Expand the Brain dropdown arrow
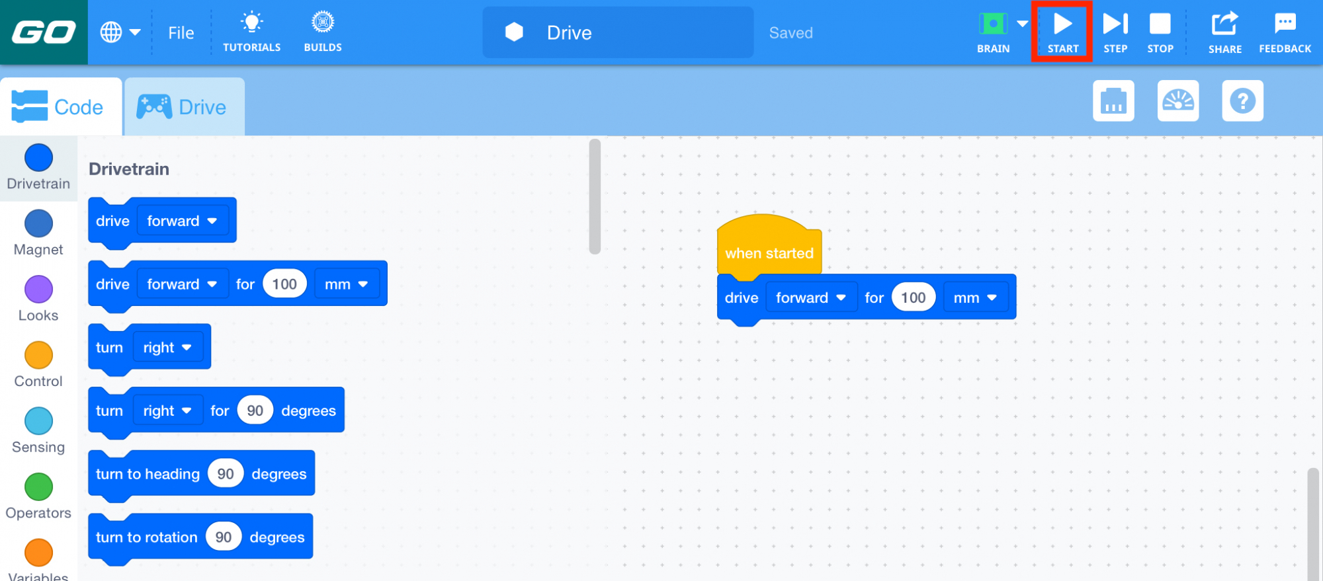The image size is (1323, 581). [1022, 24]
